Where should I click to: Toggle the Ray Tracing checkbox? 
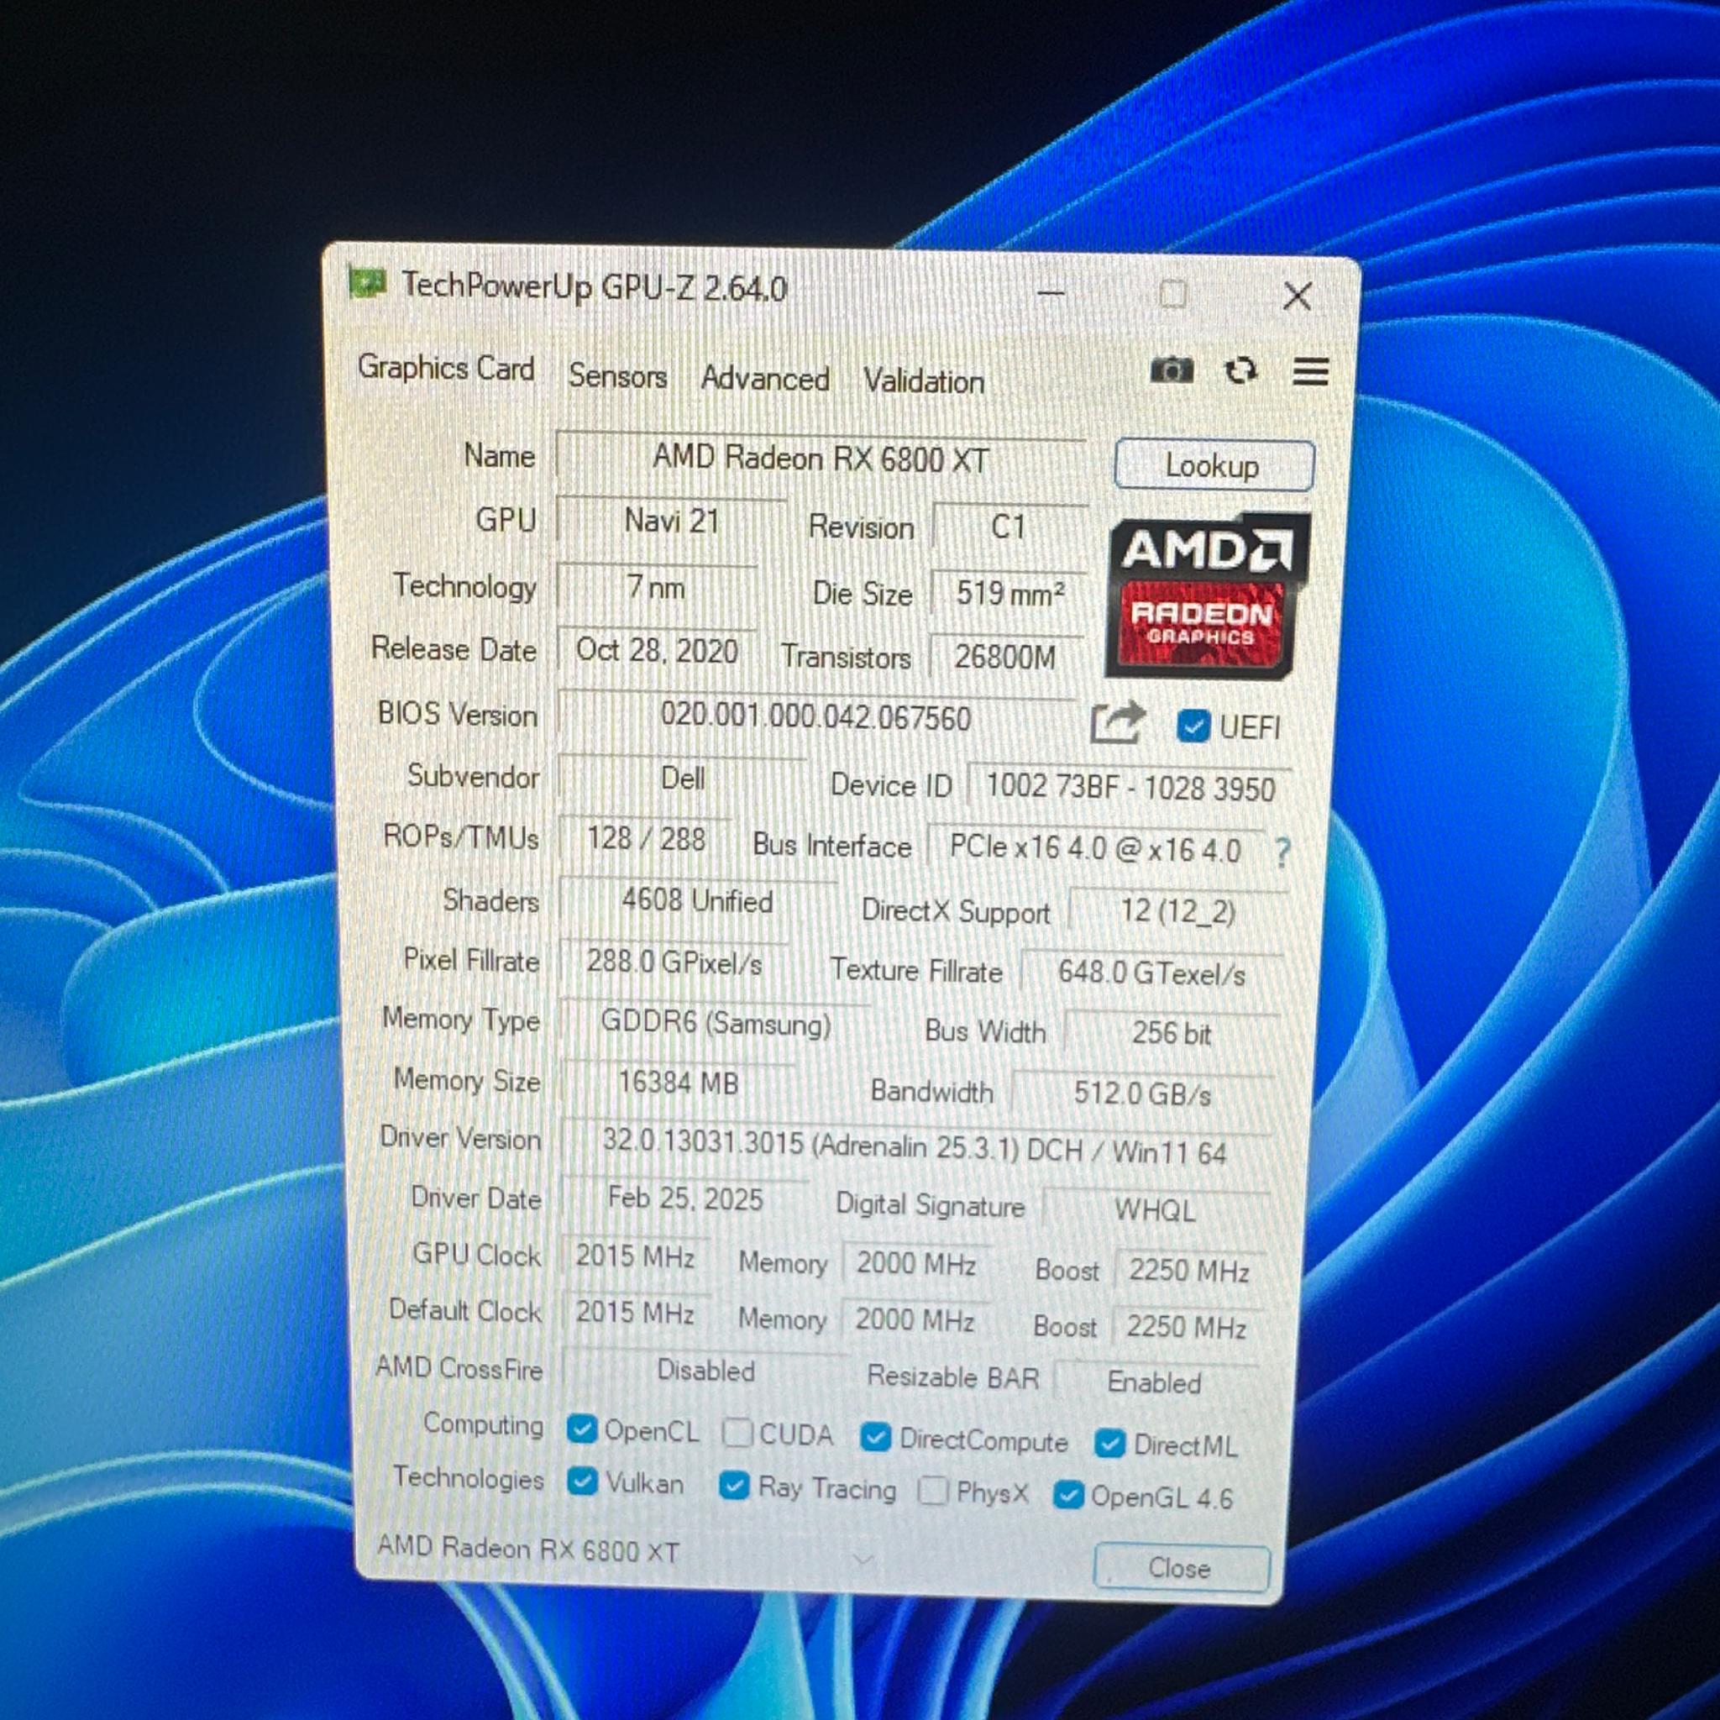click(735, 1485)
